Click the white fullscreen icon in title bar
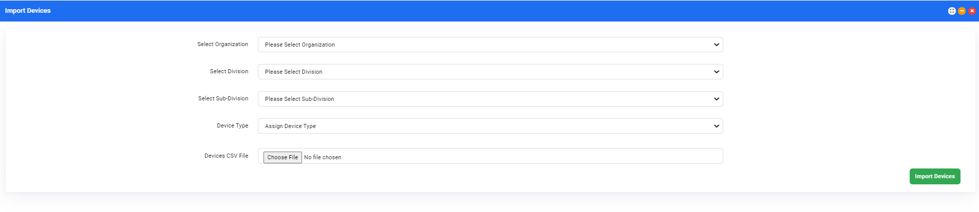 tap(952, 11)
